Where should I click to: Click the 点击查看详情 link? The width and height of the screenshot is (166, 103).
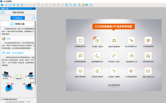114,85
